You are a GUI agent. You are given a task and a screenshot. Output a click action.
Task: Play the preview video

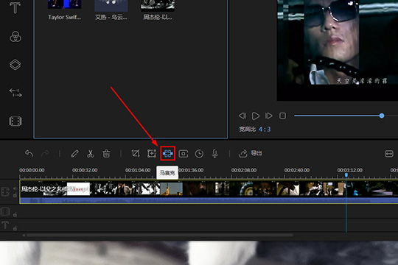(x=255, y=116)
